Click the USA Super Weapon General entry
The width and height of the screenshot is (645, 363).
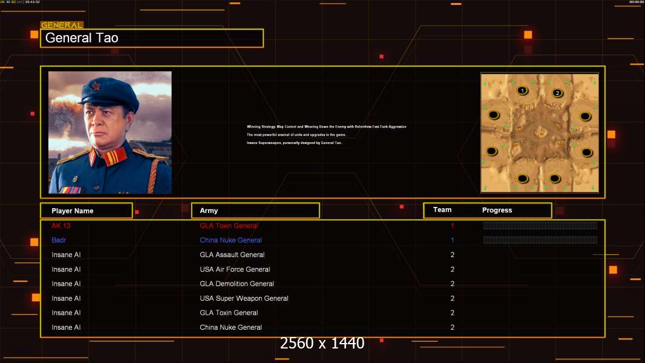point(244,298)
